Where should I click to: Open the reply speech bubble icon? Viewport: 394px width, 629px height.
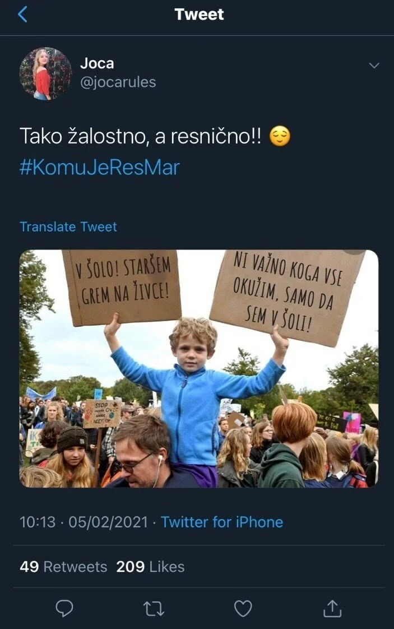[x=64, y=608]
